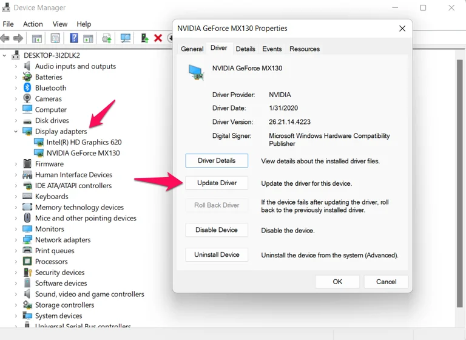The width and height of the screenshot is (466, 340).
Task: Click the Back arrow in the toolbar
Action: tap(5, 38)
